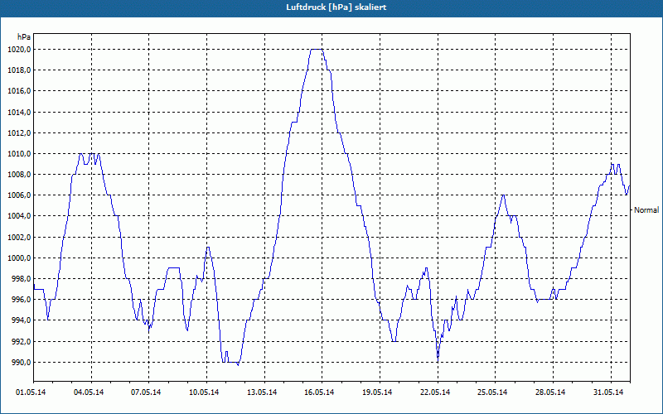663x414 pixels.
Task: Select the 1002,0 y-axis value
Action: click(19, 237)
